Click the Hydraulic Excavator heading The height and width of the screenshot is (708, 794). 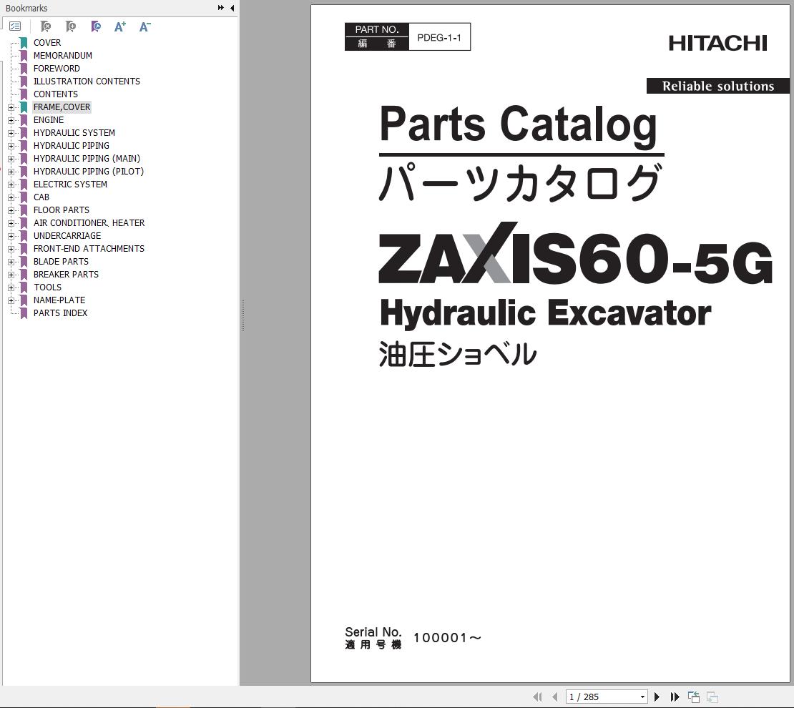(545, 314)
